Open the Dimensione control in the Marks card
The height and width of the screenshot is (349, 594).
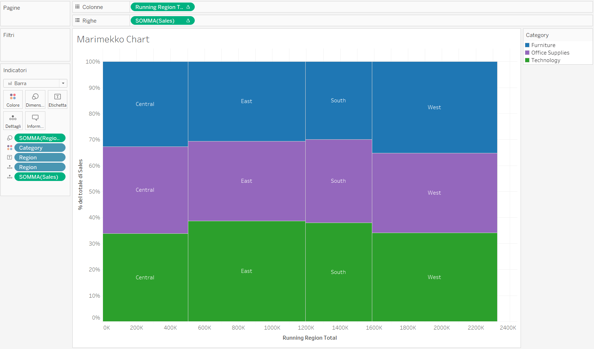[35, 99]
